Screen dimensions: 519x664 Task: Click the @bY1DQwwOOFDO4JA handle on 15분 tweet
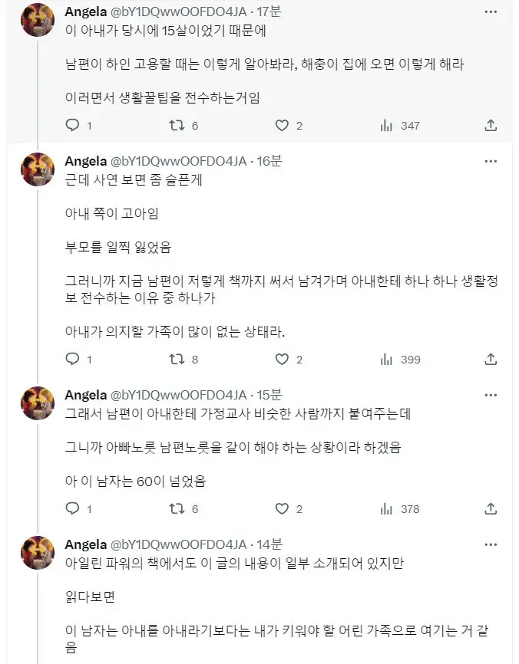pos(179,395)
